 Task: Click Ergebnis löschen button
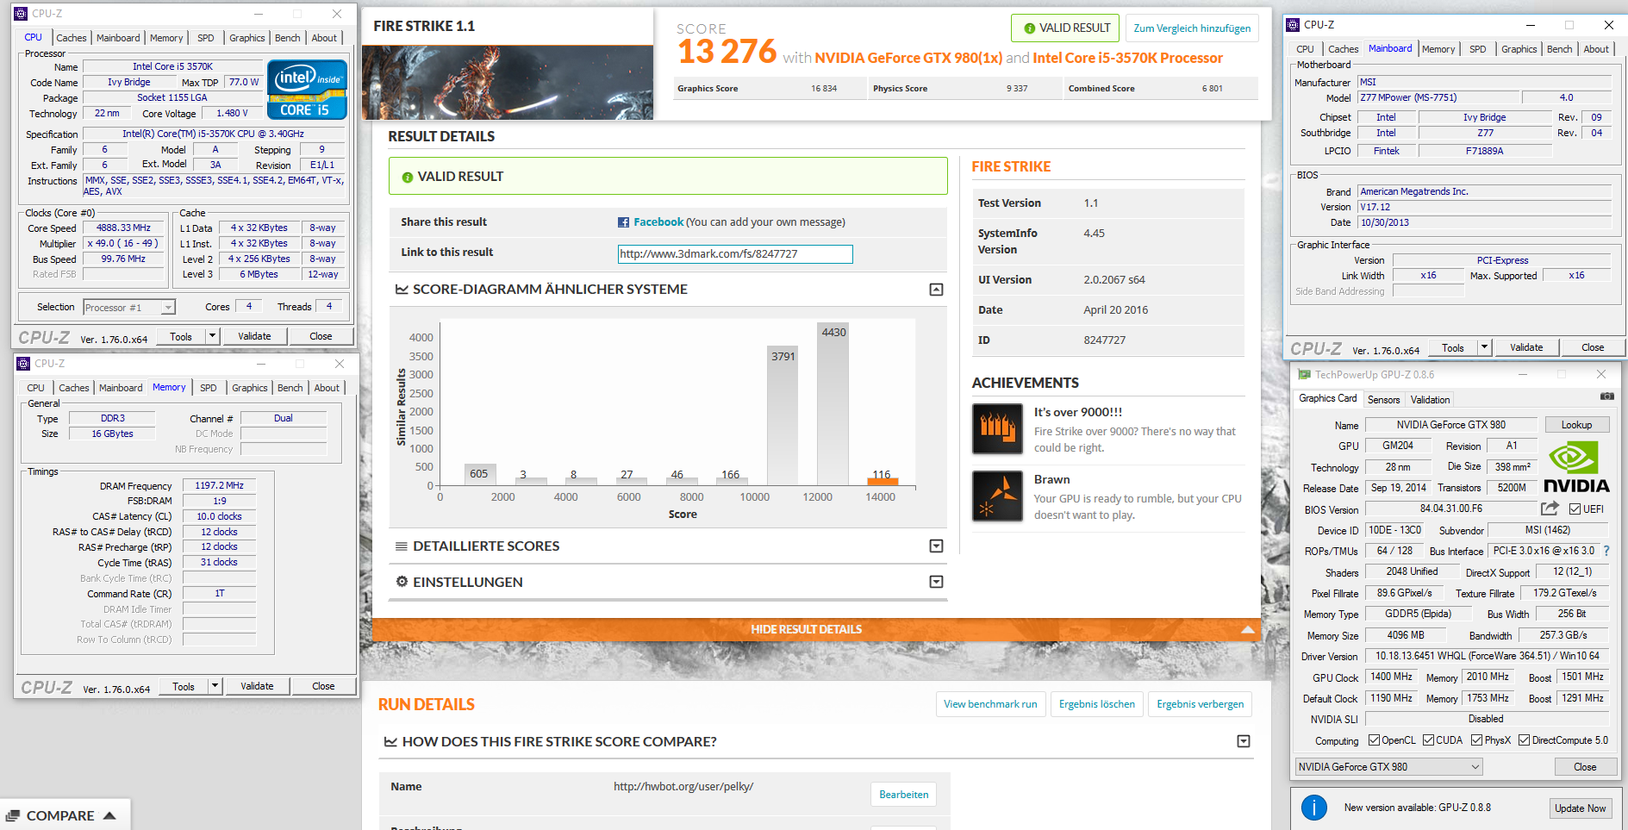1096,704
